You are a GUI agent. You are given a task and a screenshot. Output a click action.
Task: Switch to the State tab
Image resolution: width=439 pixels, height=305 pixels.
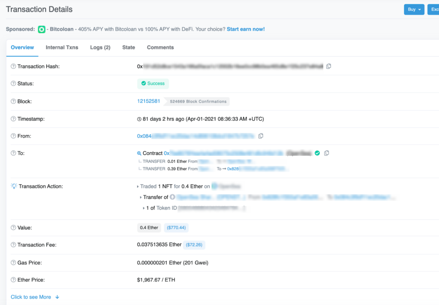point(129,48)
